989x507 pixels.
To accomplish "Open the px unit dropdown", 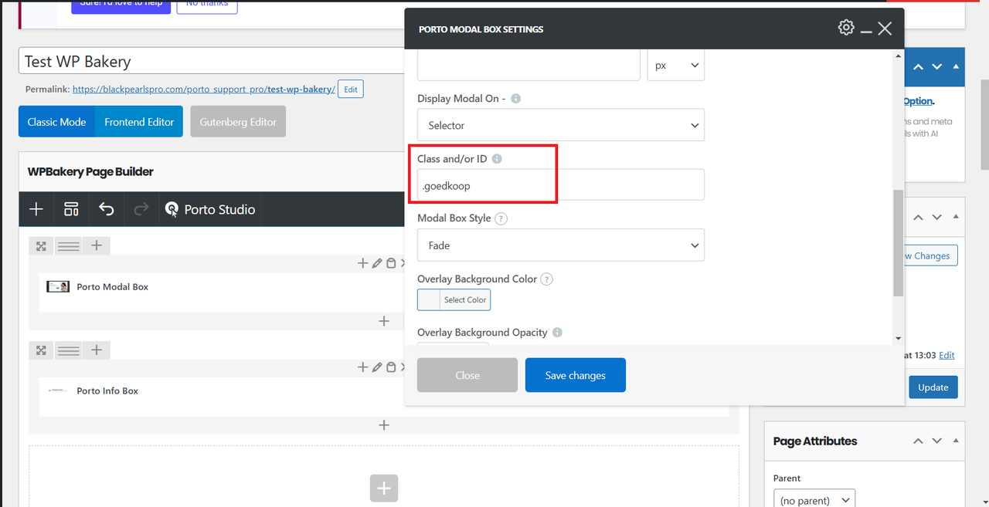I will pyautogui.click(x=676, y=66).
